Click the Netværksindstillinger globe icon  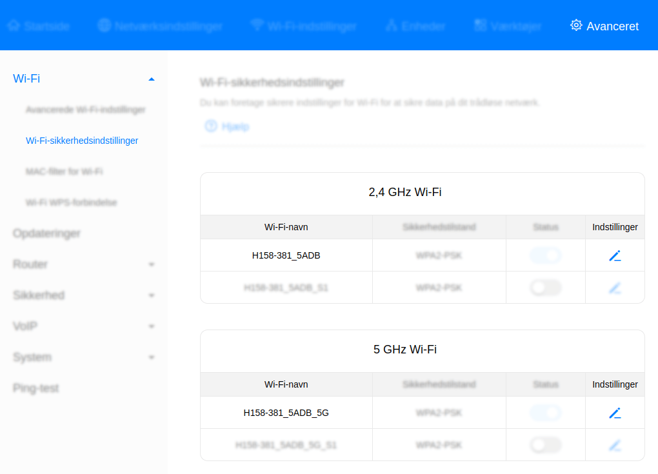103,25
